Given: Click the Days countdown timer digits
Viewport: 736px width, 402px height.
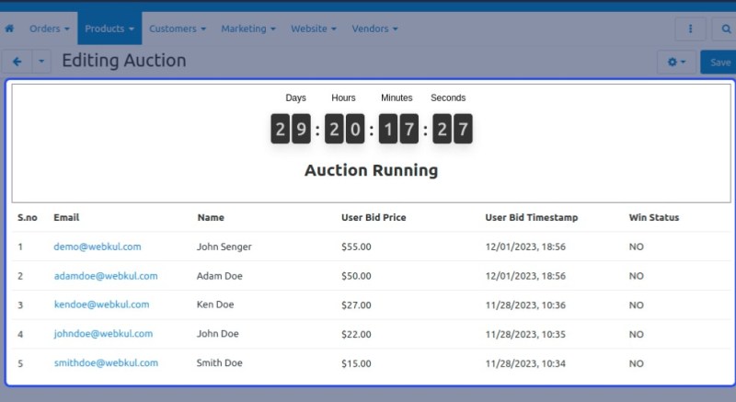Looking at the screenshot, I should pyautogui.click(x=291, y=130).
